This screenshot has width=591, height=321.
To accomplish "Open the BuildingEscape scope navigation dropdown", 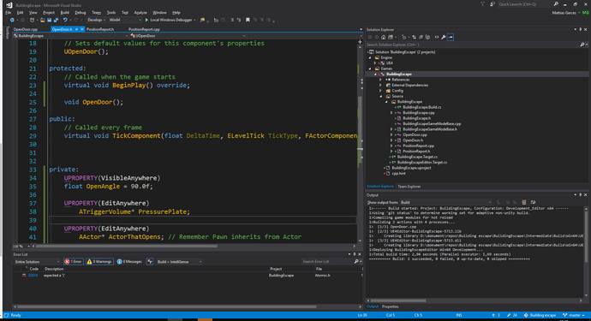I will pos(70,36).
